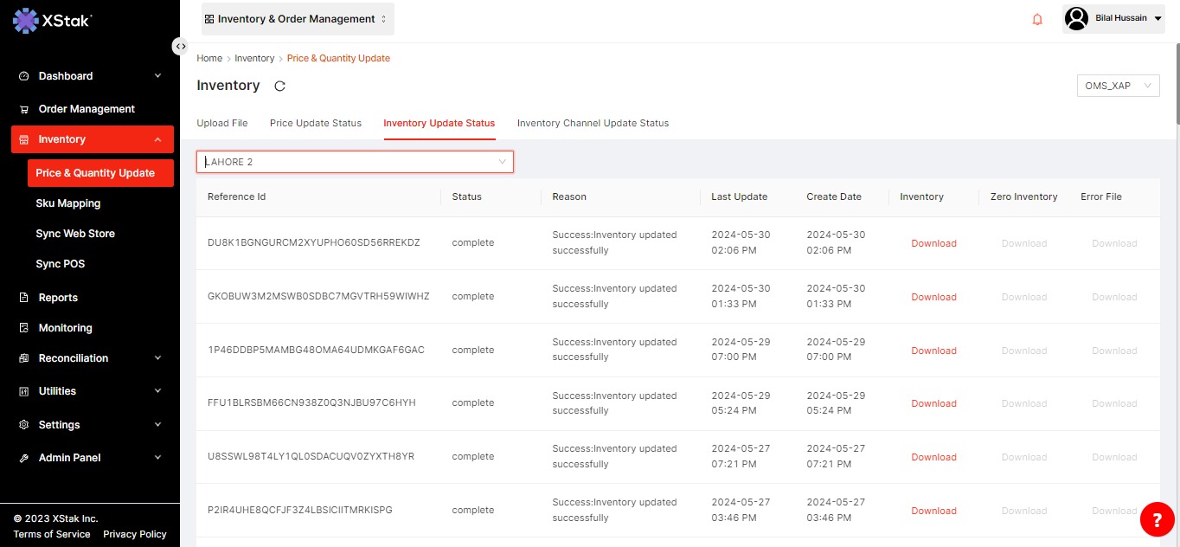Switch to Inventory Channel Update Status tab

pyautogui.click(x=593, y=123)
